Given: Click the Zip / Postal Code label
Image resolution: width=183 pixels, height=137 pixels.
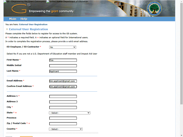Looking at the screenshot, I should point(16,123).
